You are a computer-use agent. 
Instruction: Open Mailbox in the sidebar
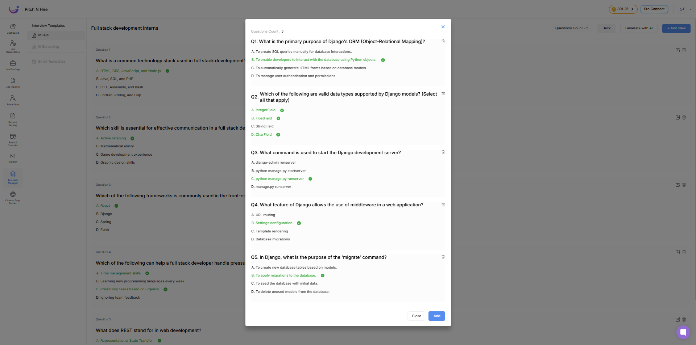point(13,158)
